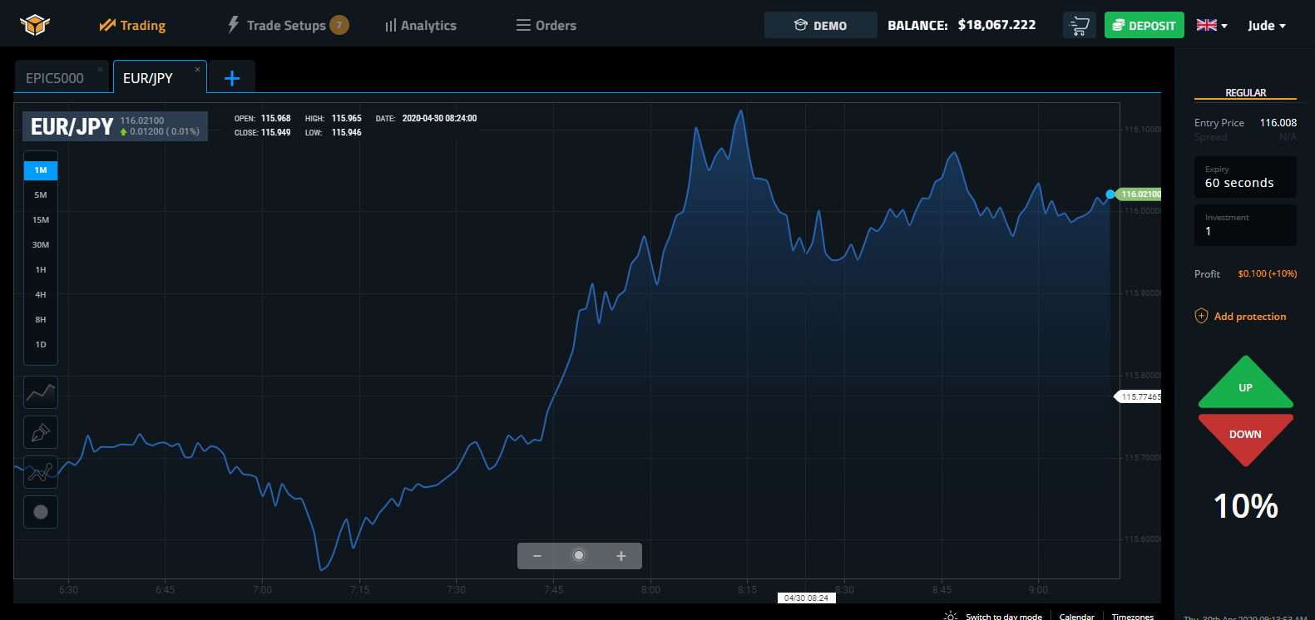Click the Add protection shield icon
This screenshot has width=1315, height=620.
(x=1201, y=316)
